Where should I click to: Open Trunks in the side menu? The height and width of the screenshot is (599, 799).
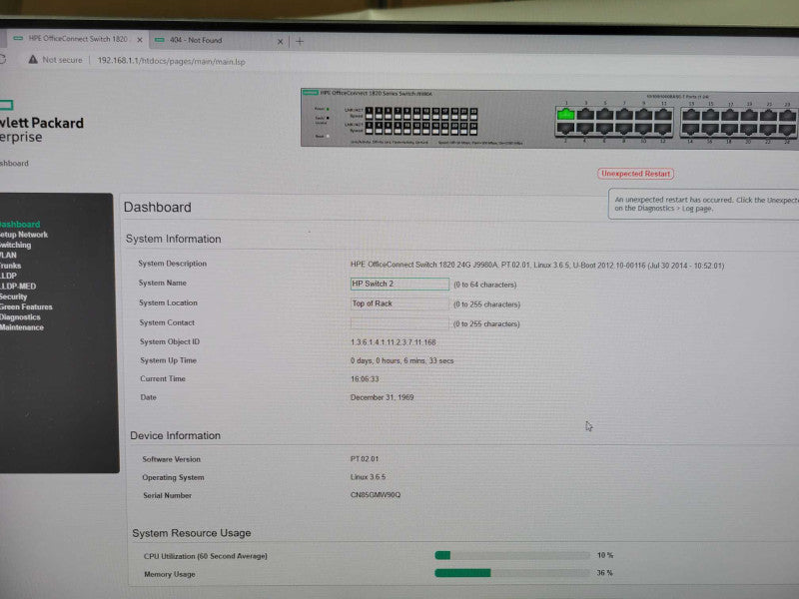10,266
